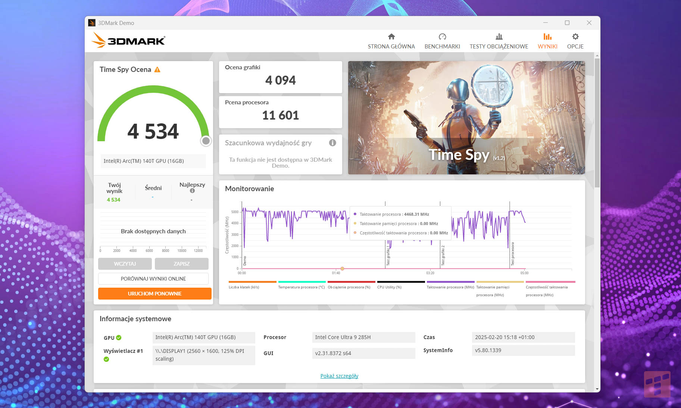Viewport: 681px width, 408px height.
Task: Toggle Taktowanie pamięci procesora legend series
Action: coord(500,289)
